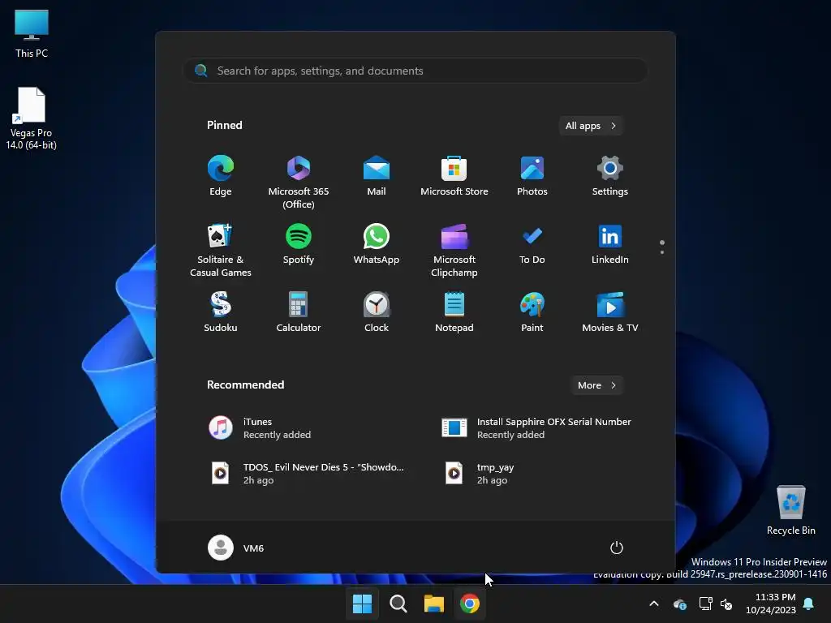Launch Spotify
Screen dimensions: 831x623
[x=299, y=244]
